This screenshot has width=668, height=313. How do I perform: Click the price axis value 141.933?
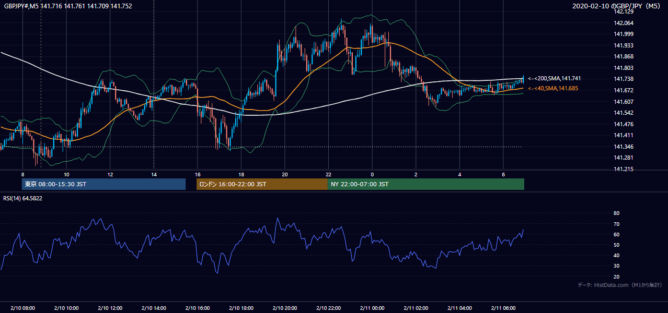[x=624, y=45]
